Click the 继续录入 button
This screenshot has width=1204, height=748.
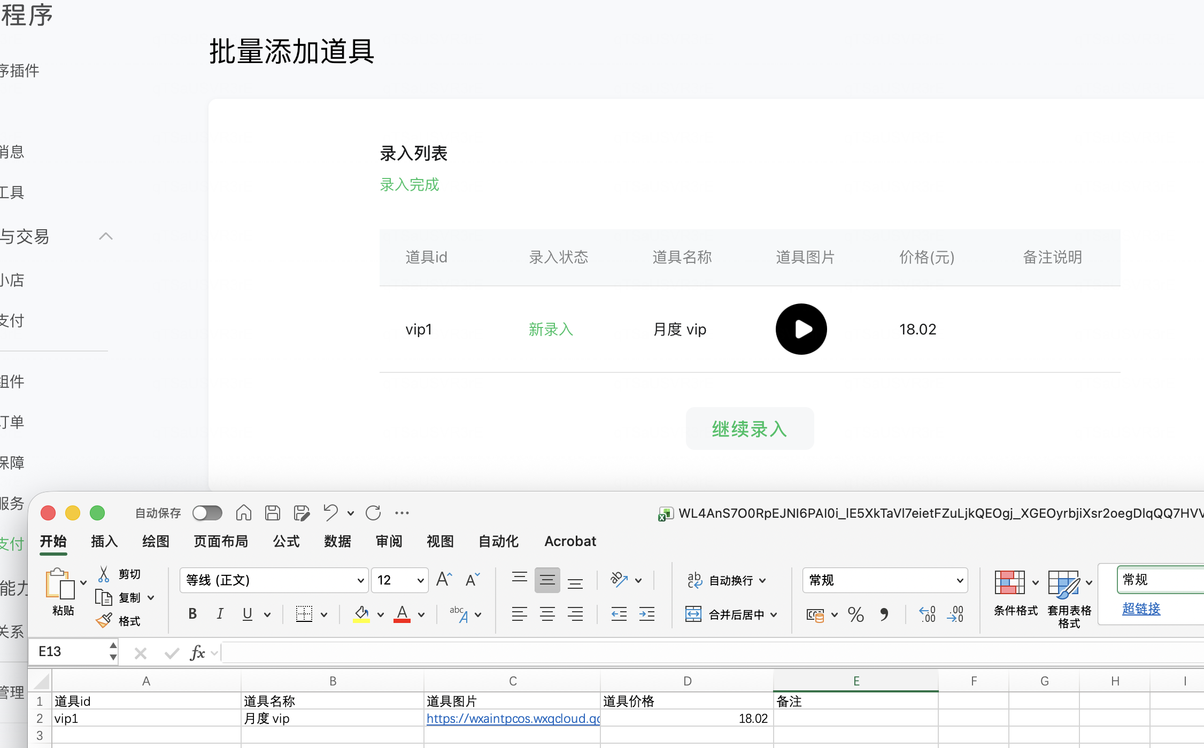pyautogui.click(x=750, y=428)
